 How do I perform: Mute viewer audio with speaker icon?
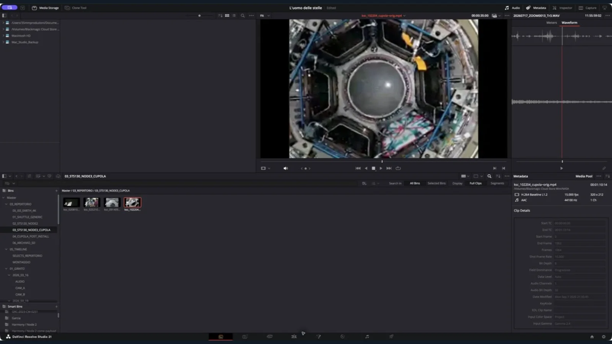(285, 168)
